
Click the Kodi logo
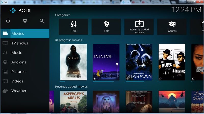pos(20,10)
